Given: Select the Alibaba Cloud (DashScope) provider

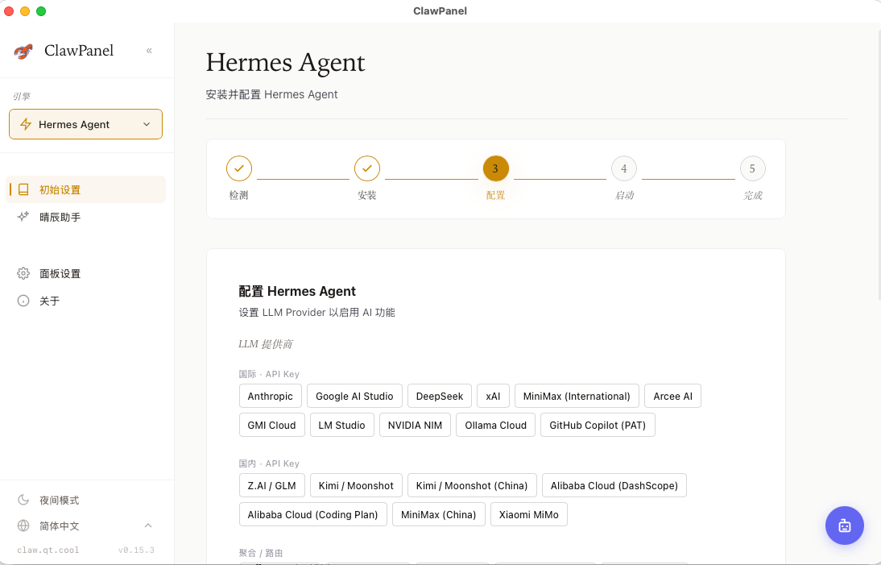Looking at the screenshot, I should 614,485.
